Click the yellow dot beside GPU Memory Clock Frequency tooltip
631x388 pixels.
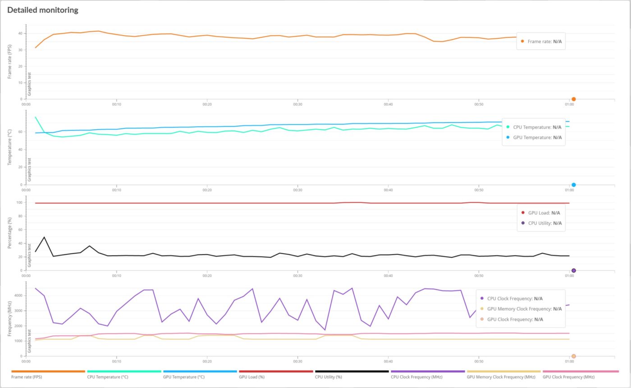[482, 309]
